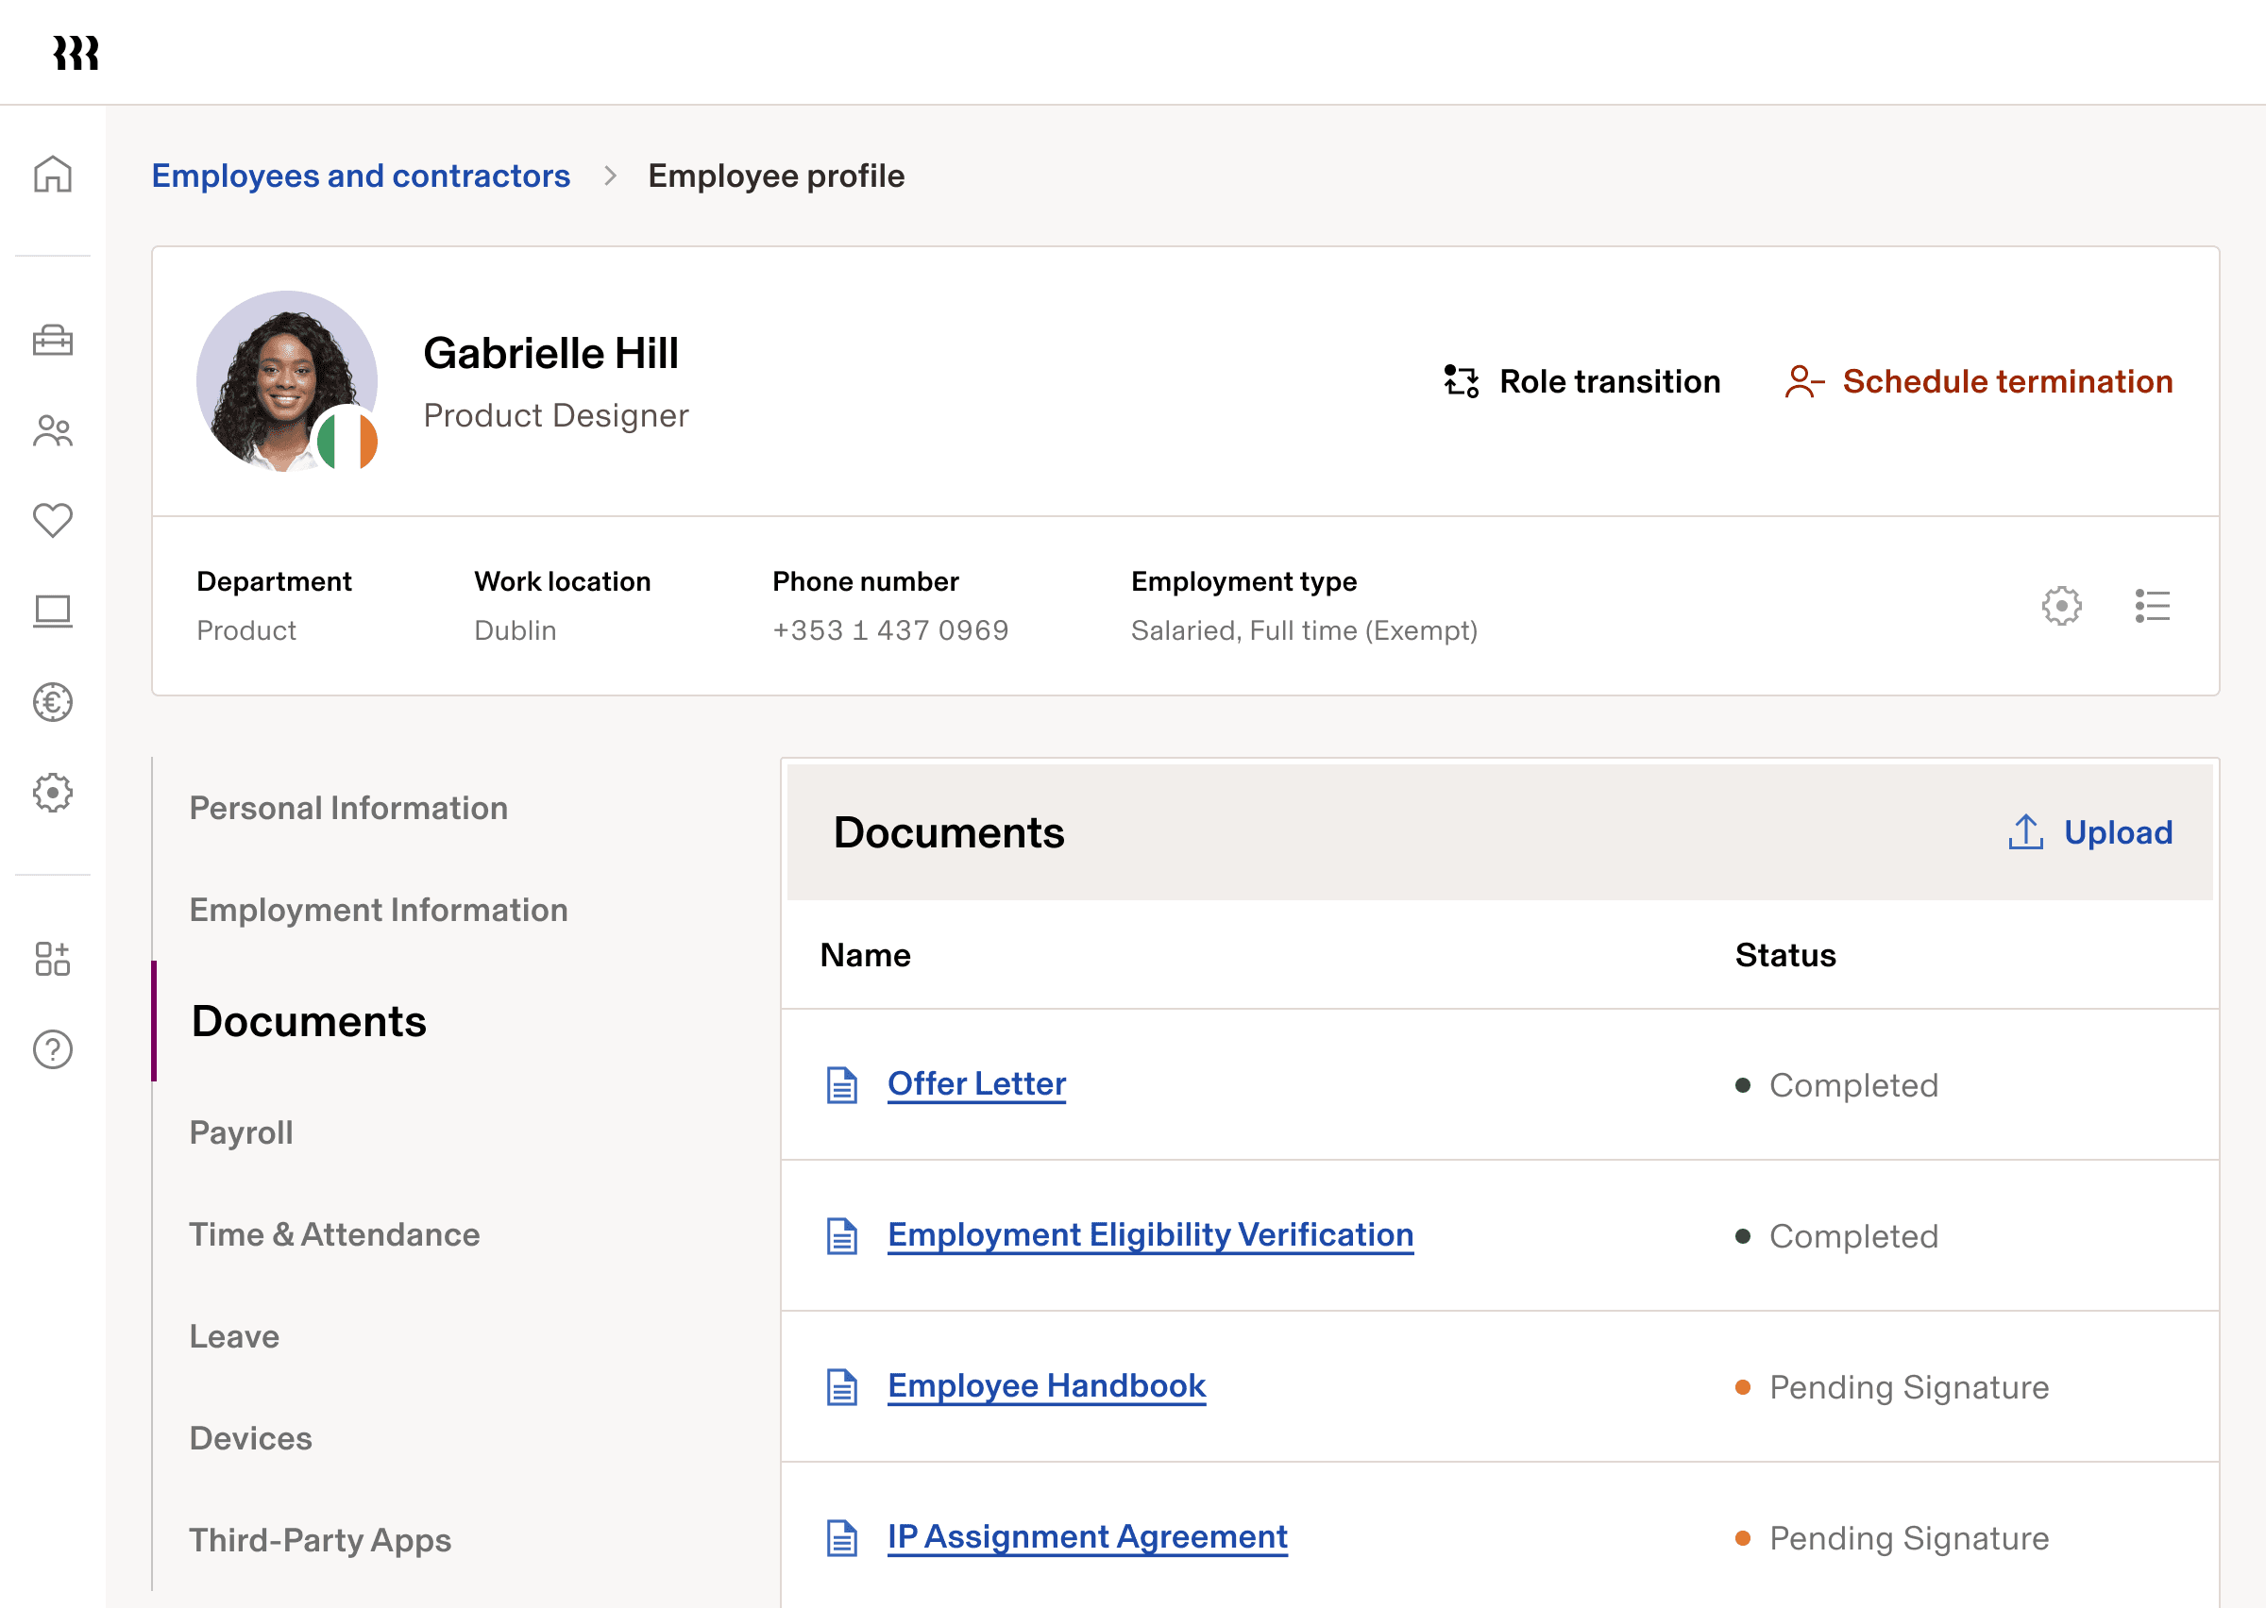
Task: Click the Product Designer job title
Action: coord(555,415)
